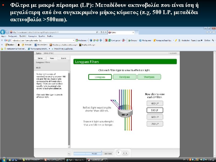Click the page vertical scrollbar on right
The image size is (216, 162).
[214, 105]
